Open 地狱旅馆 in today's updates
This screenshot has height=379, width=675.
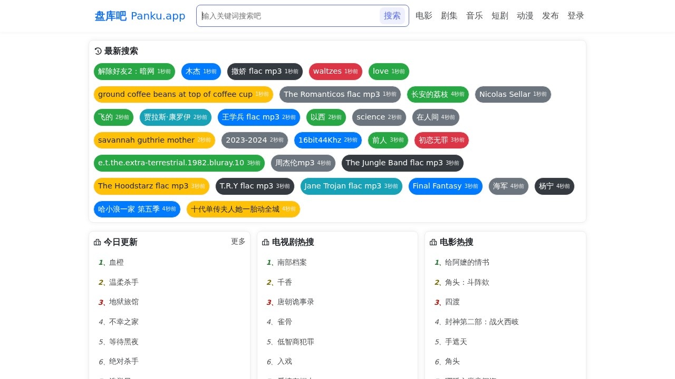pyautogui.click(x=124, y=302)
